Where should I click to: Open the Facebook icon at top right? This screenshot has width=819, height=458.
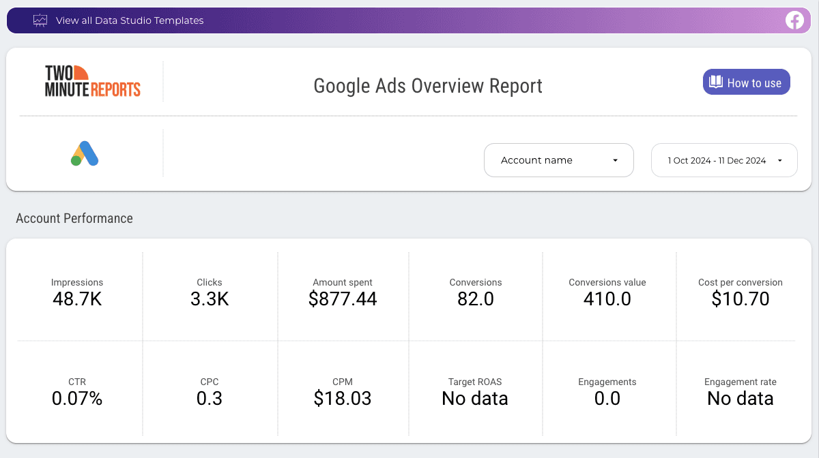pos(795,20)
